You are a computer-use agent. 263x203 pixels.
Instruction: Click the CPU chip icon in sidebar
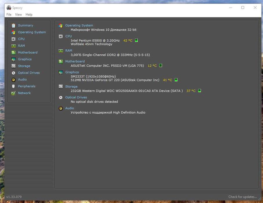pyautogui.click(x=13, y=39)
